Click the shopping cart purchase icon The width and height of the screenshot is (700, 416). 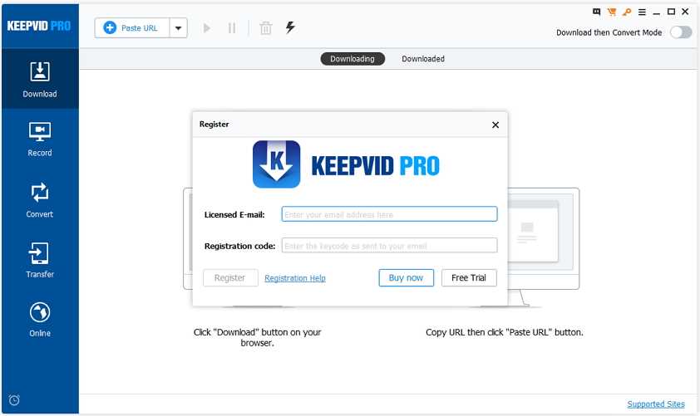[612, 12]
